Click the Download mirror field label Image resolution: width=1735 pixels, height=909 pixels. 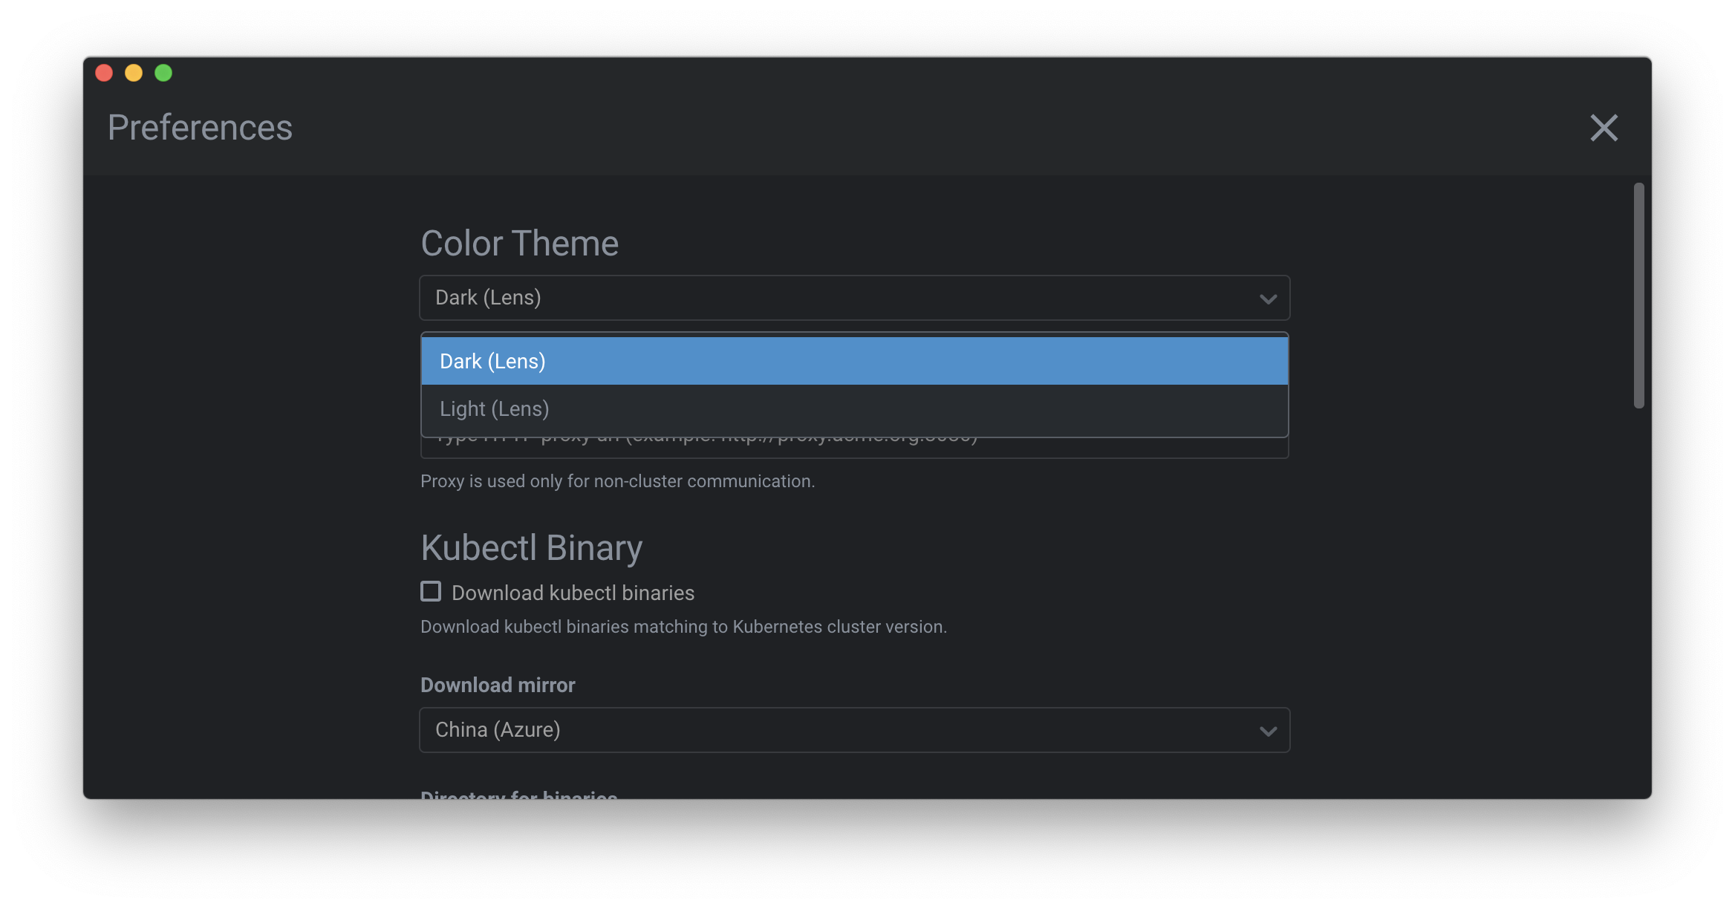click(498, 685)
